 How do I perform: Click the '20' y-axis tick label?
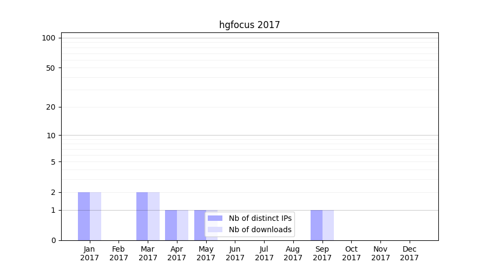coord(51,107)
